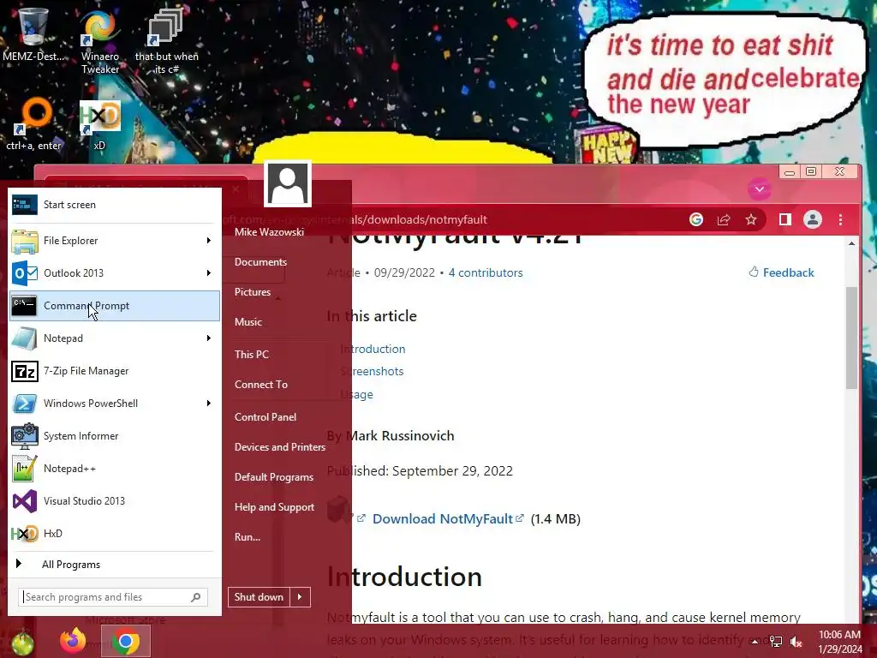Open Mike Wazowski user folder
877x658 pixels.
tap(269, 231)
